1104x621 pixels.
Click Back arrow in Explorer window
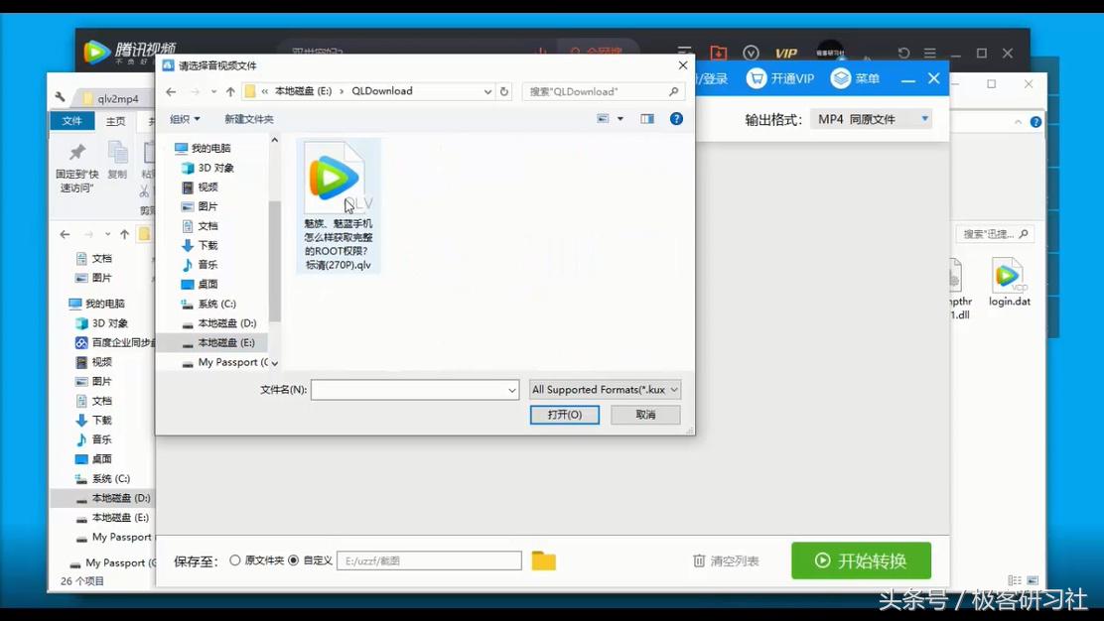pos(65,234)
